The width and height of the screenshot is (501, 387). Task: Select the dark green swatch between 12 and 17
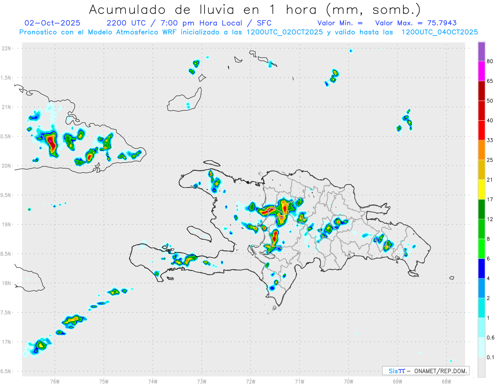click(481, 209)
